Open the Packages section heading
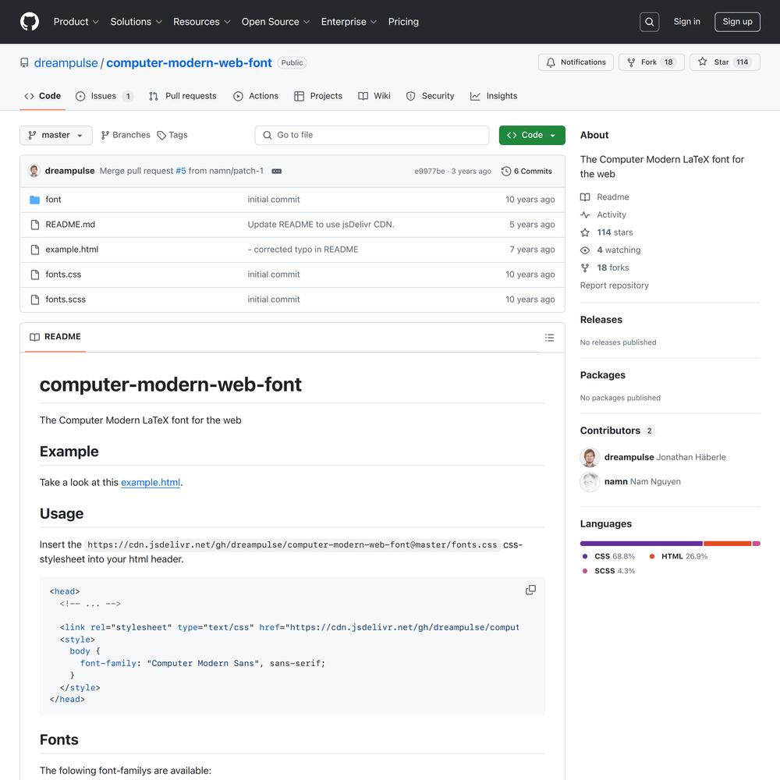Image resolution: width=780 pixels, height=780 pixels. point(602,375)
